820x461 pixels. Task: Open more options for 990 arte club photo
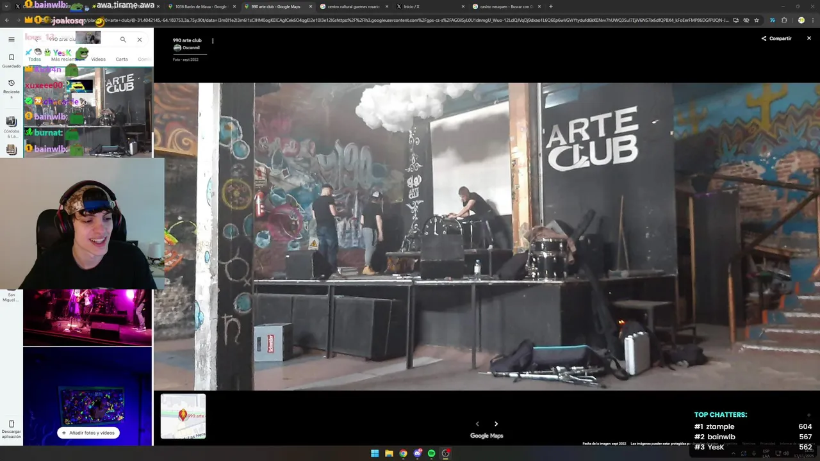213,41
